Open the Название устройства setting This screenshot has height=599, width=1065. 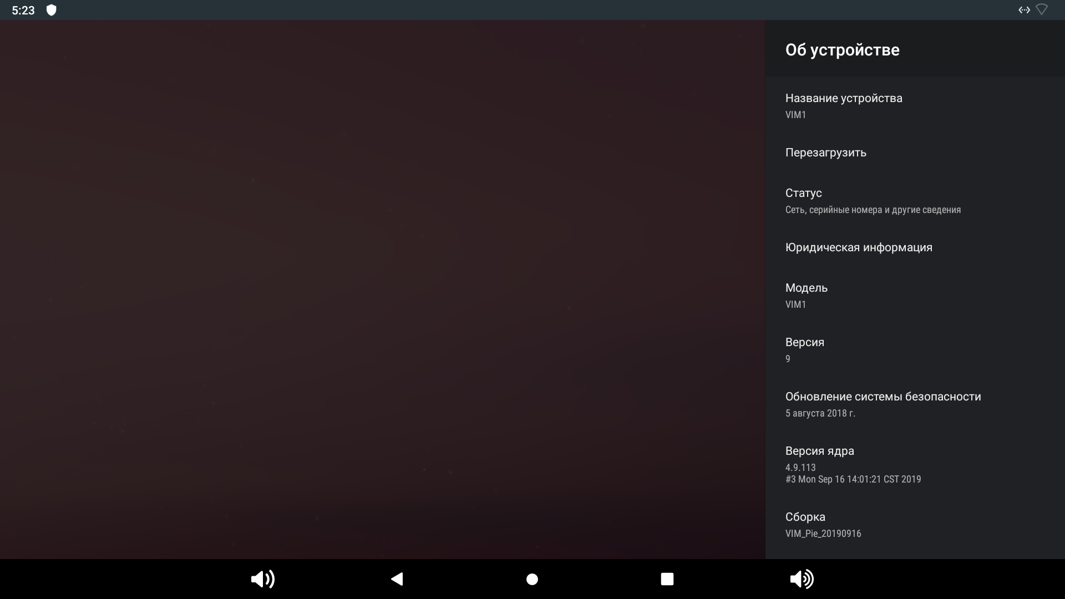[915, 105]
